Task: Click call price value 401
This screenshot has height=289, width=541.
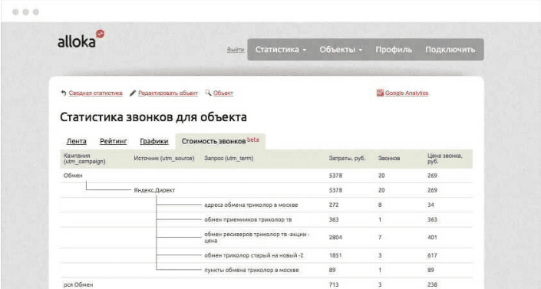Action: coord(432,238)
